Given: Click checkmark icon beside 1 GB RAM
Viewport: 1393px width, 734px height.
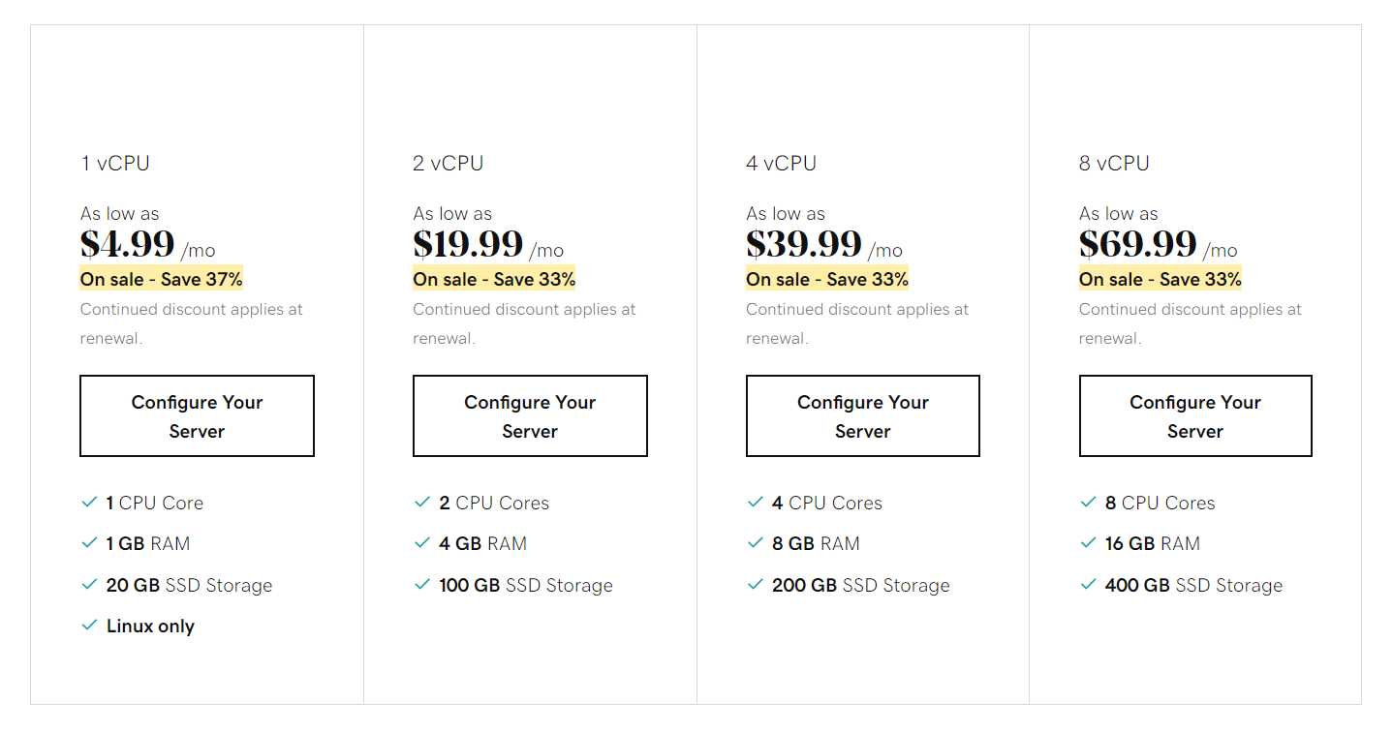Looking at the screenshot, I should (89, 542).
